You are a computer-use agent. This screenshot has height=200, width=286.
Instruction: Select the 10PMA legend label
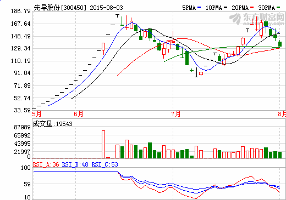tap(214, 8)
